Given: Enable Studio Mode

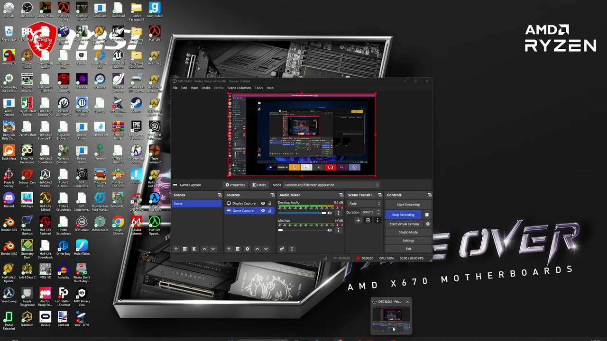Looking at the screenshot, I should (x=408, y=232).
